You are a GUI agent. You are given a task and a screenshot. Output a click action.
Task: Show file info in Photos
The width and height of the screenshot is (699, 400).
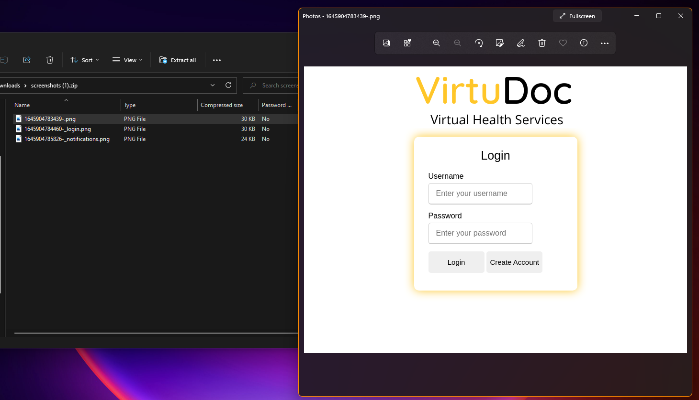pyautogui.click(x=584, y=43)
